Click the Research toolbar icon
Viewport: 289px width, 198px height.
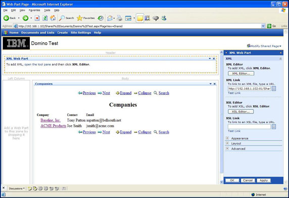point(147,18)
